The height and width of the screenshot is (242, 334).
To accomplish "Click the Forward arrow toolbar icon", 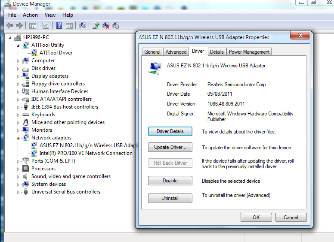I will pos(19,26).
